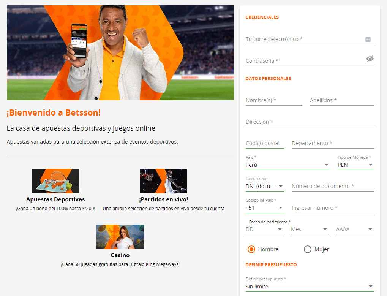Click the Código postal field
The width and height of the screenshot is (387, 296).
tap(265, 143)
